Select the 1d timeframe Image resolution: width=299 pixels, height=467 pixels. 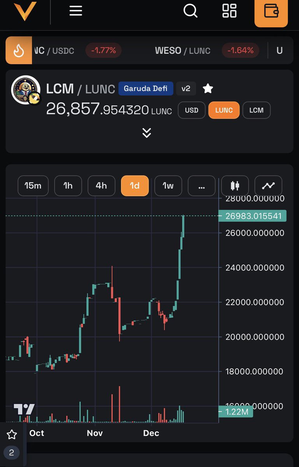(x=135, y=186)
